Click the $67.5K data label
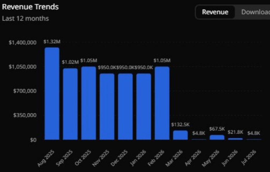This screenshot has height=172, width=270. coord(217,129)
